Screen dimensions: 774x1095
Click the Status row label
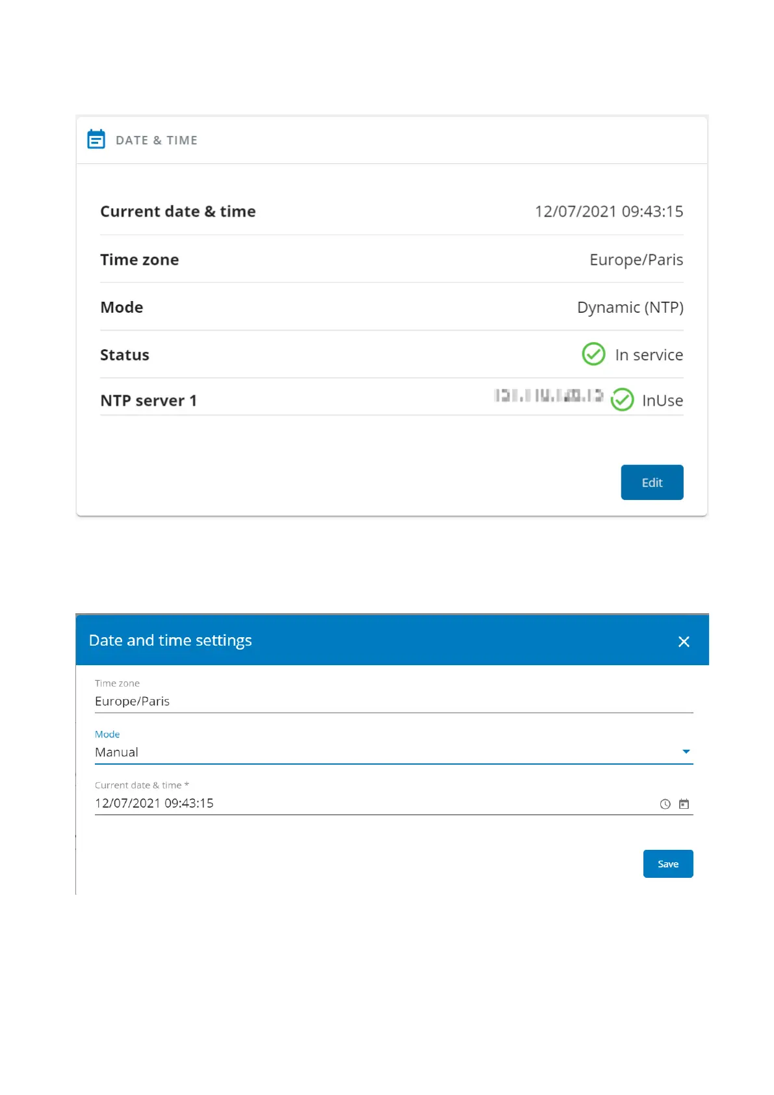(125, 355)
